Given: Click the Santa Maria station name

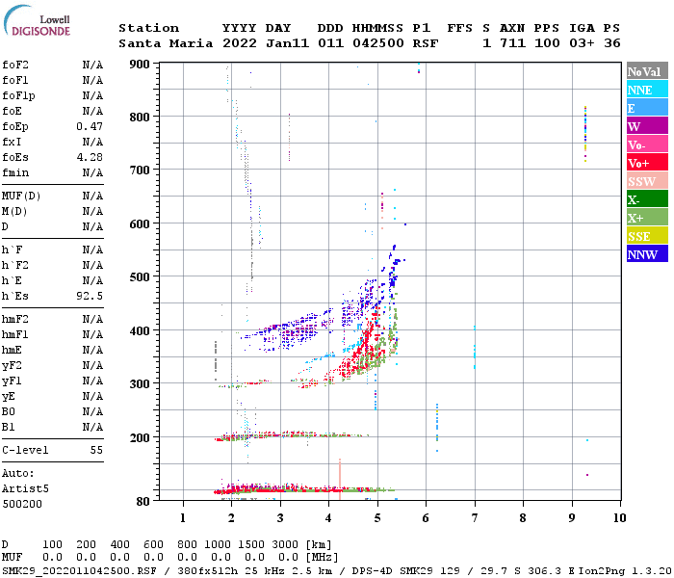Looking at the screenshot, I should coord(166,43).
